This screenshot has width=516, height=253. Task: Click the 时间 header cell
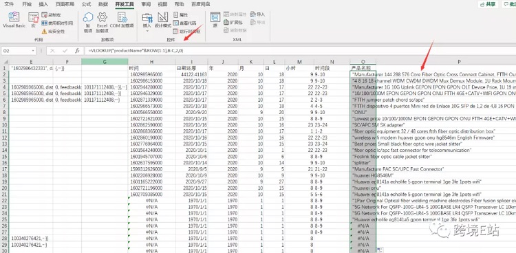pos(152,69)
